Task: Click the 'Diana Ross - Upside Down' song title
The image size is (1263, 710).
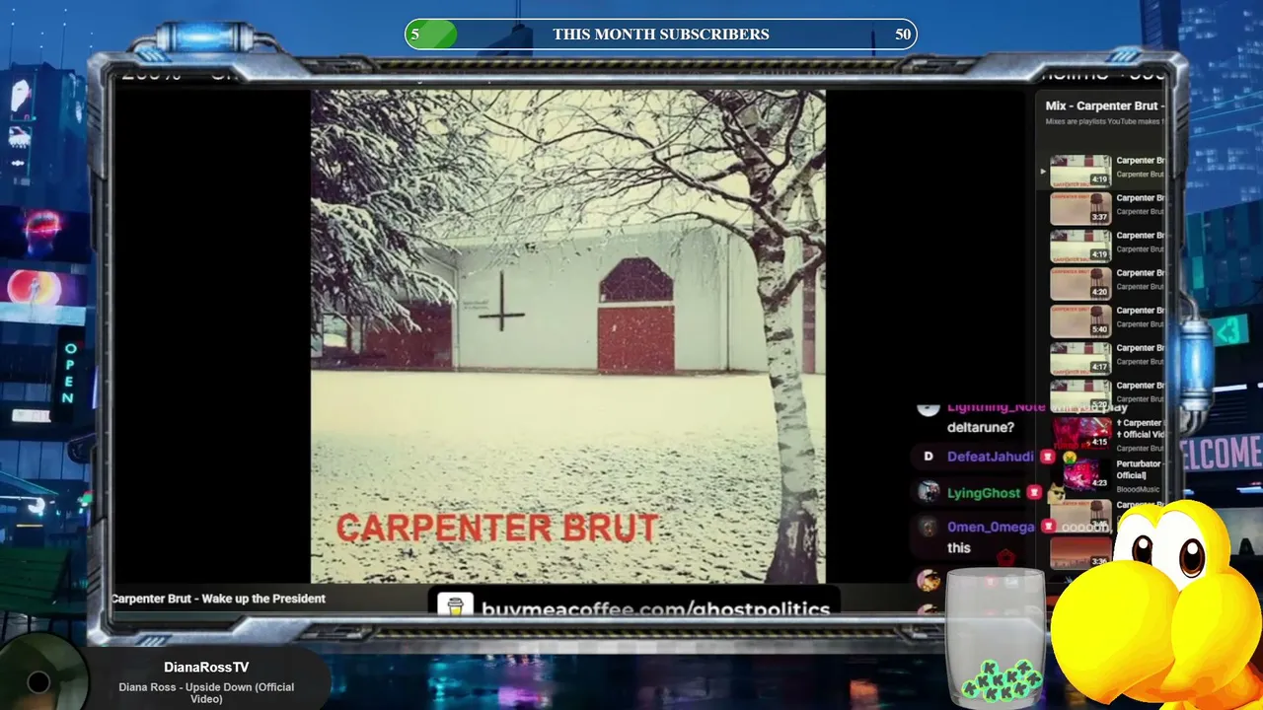Action: (206, 693)
